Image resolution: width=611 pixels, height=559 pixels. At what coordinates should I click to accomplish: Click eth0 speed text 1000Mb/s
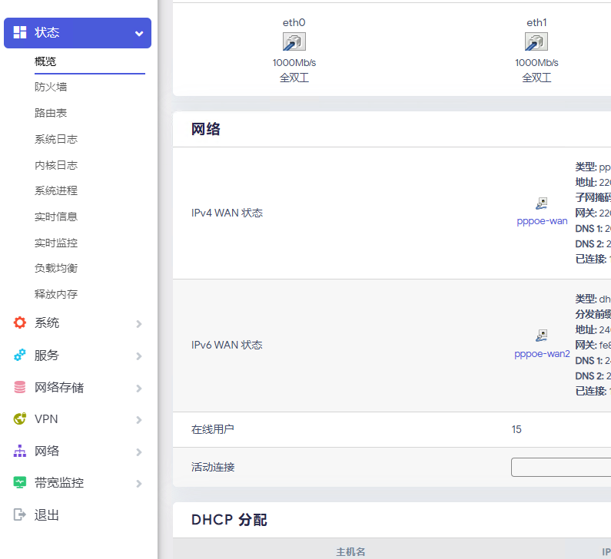pyautogui.click(x=294, y=63)
